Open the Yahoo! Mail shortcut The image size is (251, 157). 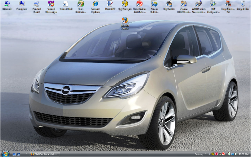point(66,4)
